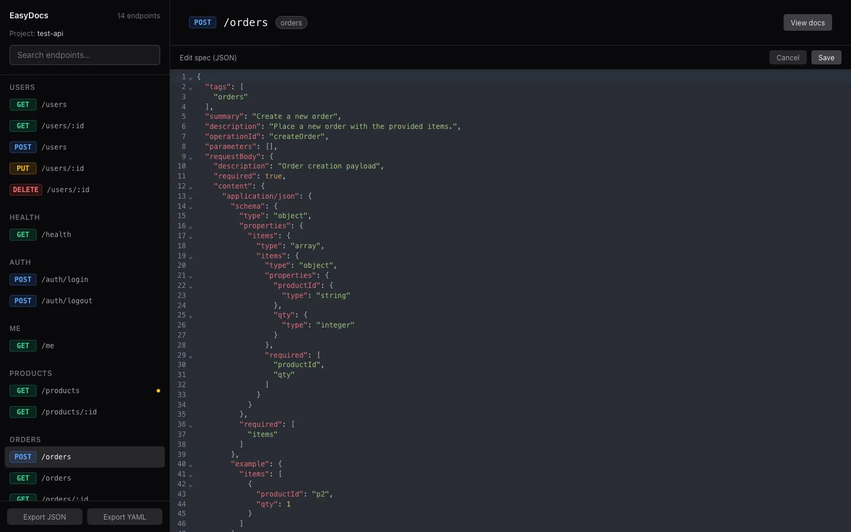Export the project as YAML
This screenshot has height=532, width=851.
pos(125,517)
